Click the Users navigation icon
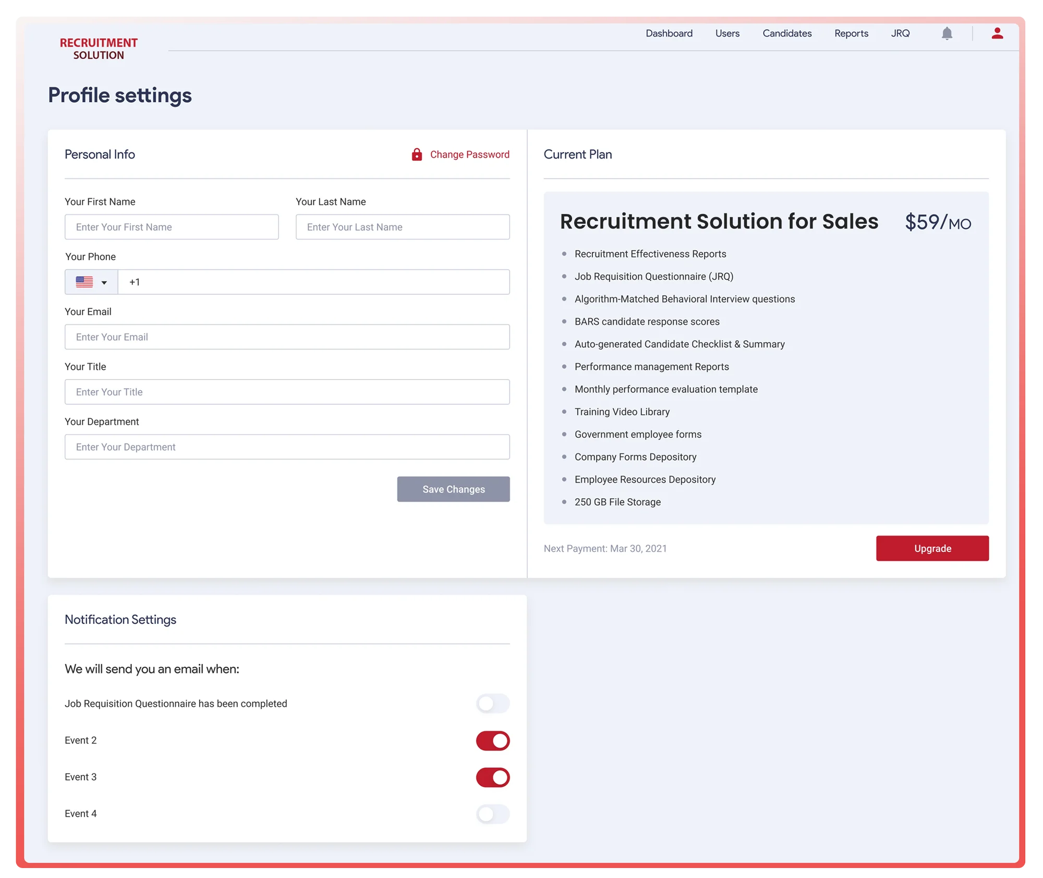The height and width of the screenshot is (878, 1043). (x=727, y=33)
